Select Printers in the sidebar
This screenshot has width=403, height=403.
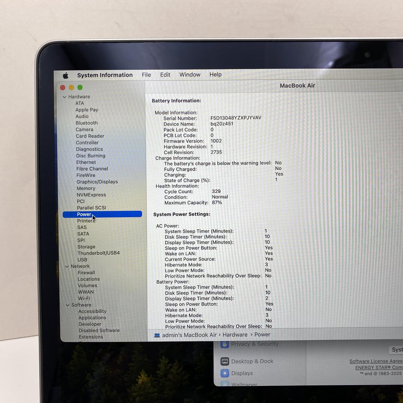click(x=86, y=221)
